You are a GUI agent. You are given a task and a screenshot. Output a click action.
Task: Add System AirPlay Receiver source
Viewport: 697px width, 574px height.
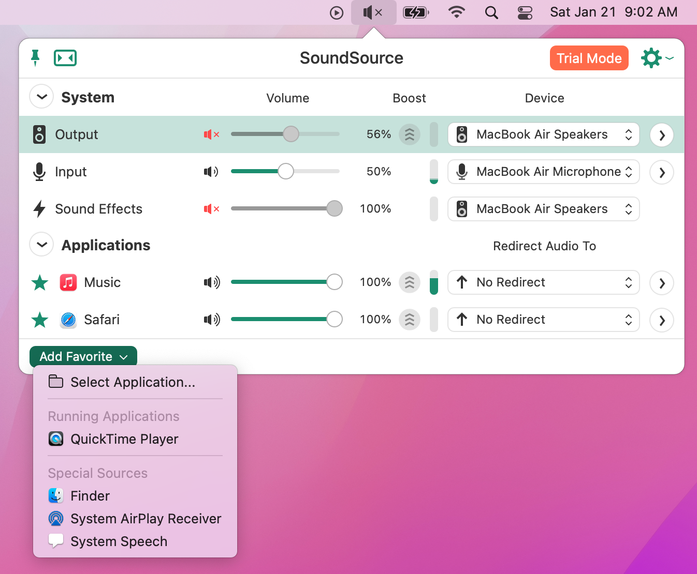pyautogui.click(x=135, y=519)
